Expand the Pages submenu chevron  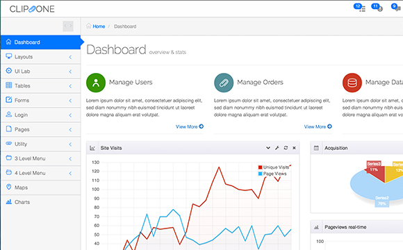click(70, 130)
